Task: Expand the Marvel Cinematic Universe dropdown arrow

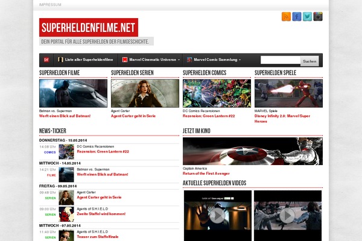Action: (x=179, y=60)
